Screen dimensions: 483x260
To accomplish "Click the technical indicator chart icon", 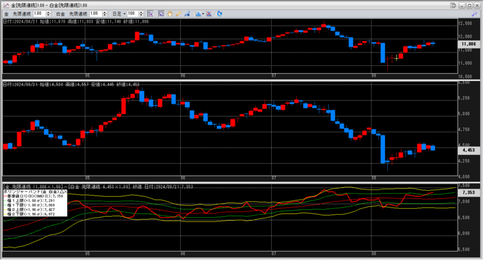I will (198, 14).
